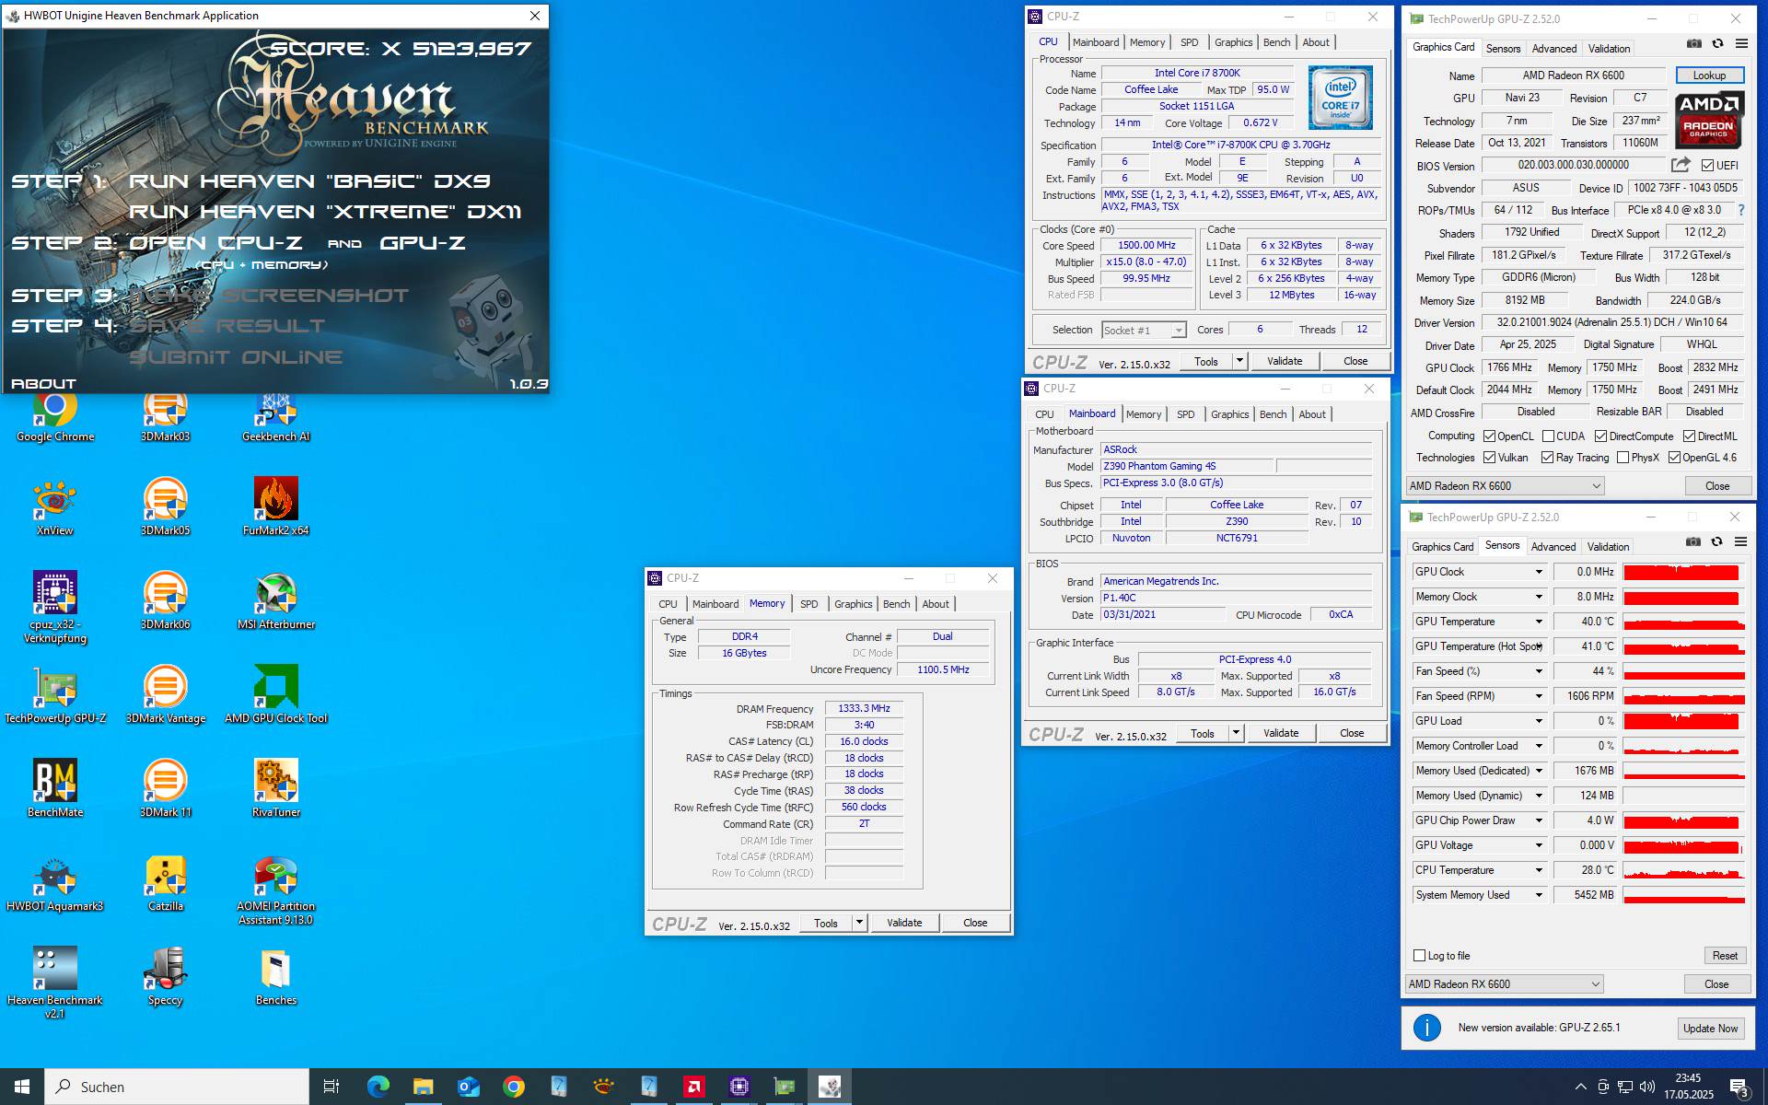Click GPU-Z screenshot camera icon in Graphics Card window
Screen dimensions: 1768x1105
coord(1694,43)
